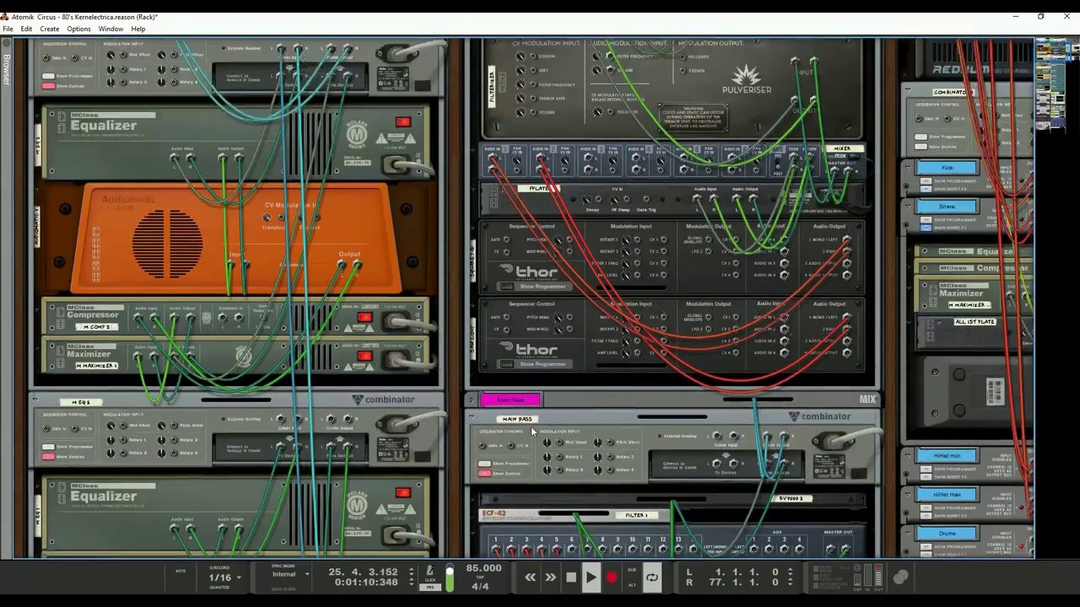Click the Rotary 1 CV jack on Main Bass
Screen dimensions: 1080x607
[x=560, y=456]
